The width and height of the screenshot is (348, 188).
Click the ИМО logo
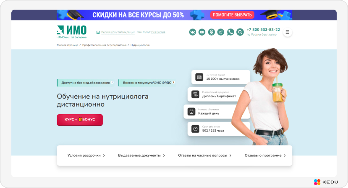pyautogui.click(x=72, y=30)
